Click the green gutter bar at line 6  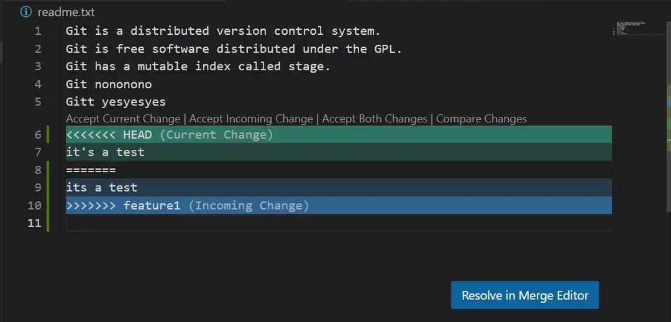48,135
